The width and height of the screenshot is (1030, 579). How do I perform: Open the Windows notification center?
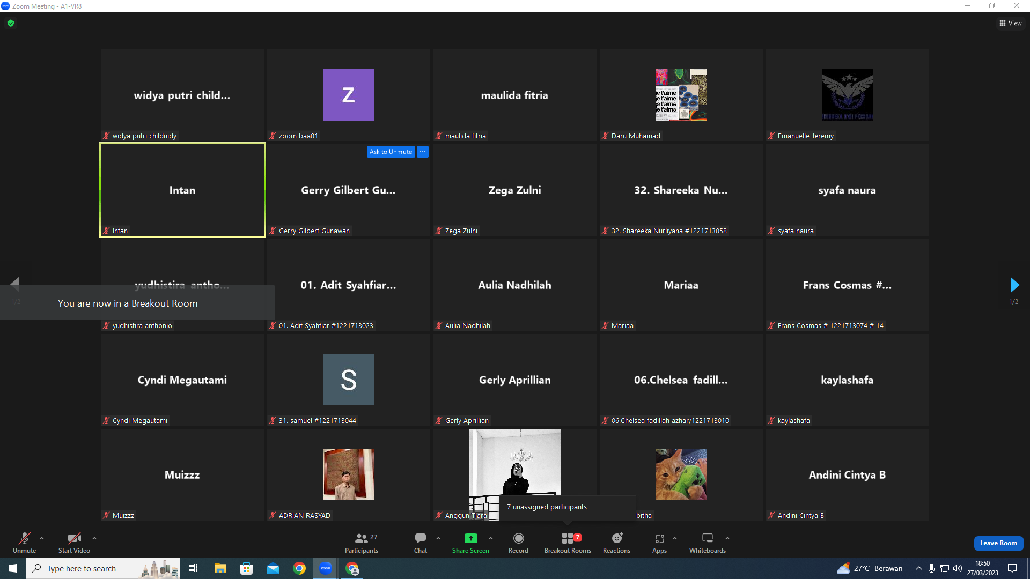pyautogui.click(x=1012, y=568)
